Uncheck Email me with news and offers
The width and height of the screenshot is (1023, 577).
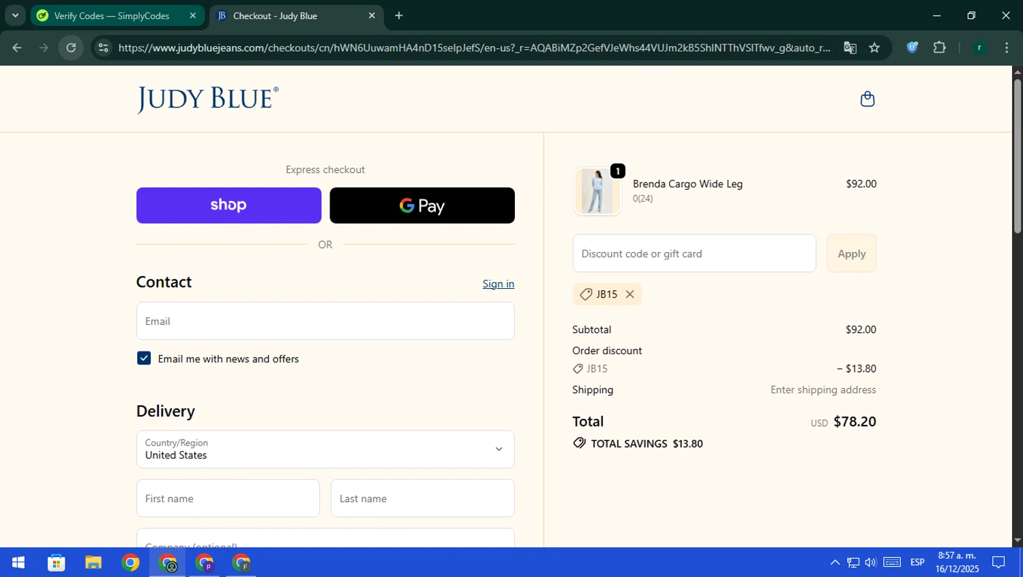(x=144, y=358)
